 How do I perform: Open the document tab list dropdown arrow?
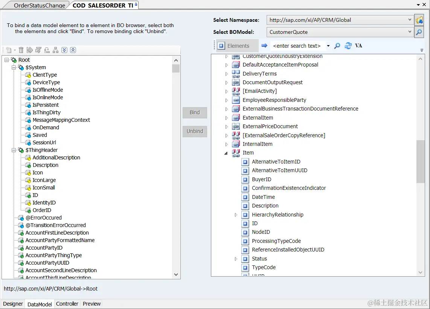tap(418, 5)
